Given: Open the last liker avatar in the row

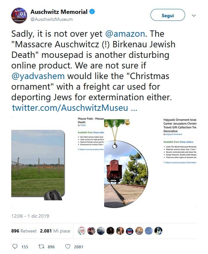Looking at the screenshot, I should pos(158,231).
